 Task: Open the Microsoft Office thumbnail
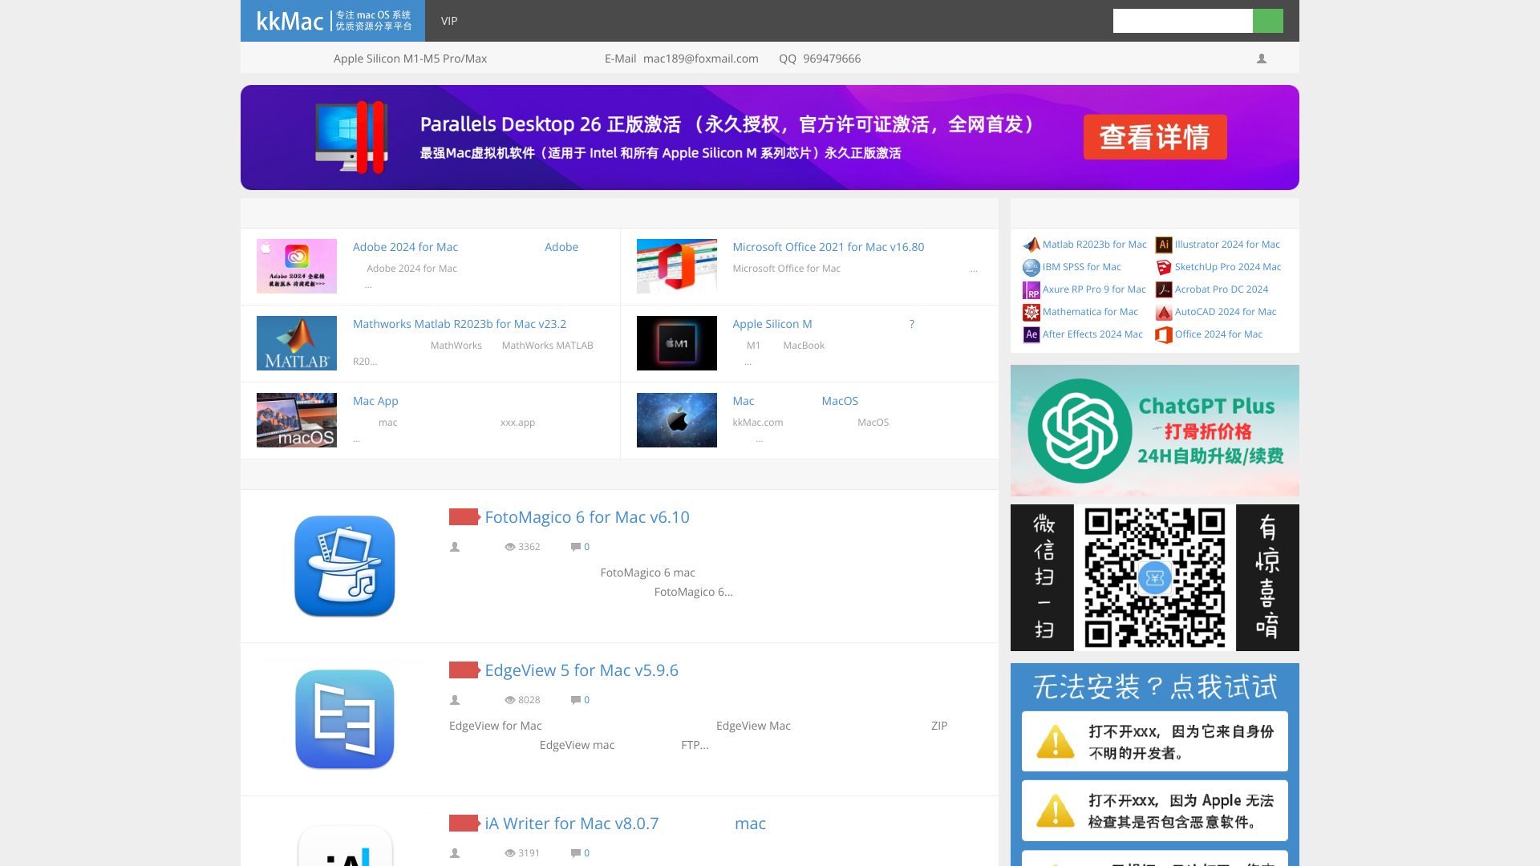(x=677, y=266)
